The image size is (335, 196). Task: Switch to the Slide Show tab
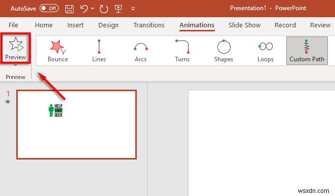(244, 25)
